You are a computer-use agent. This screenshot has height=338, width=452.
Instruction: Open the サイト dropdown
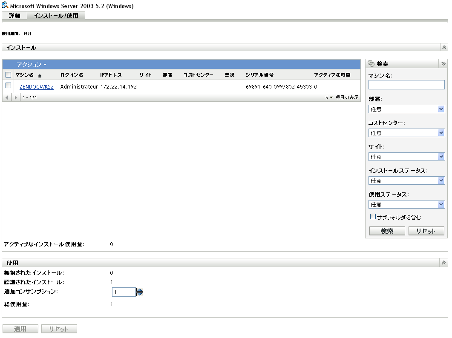tap(406, 157)
